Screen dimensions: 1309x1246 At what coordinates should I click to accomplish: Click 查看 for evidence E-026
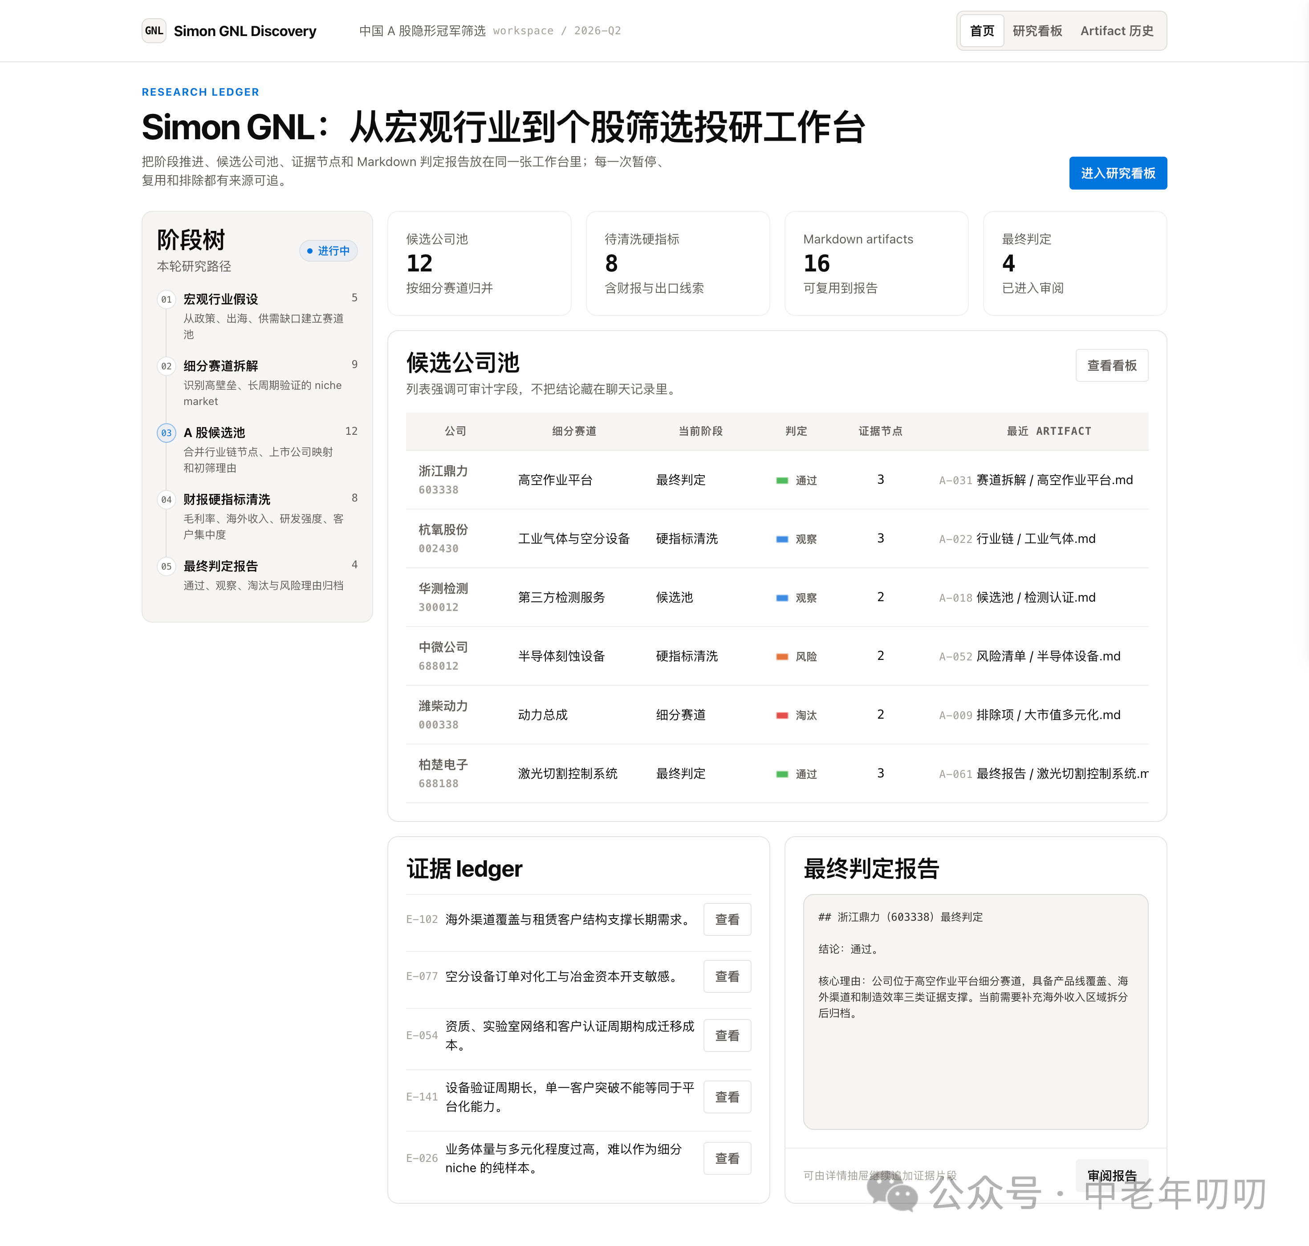pyautogui.click(x=727, y=1158)
